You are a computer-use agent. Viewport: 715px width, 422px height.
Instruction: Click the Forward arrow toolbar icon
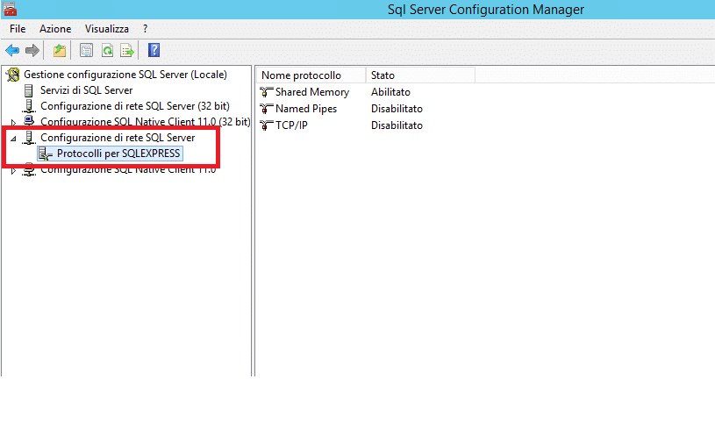tap(32, 50)
